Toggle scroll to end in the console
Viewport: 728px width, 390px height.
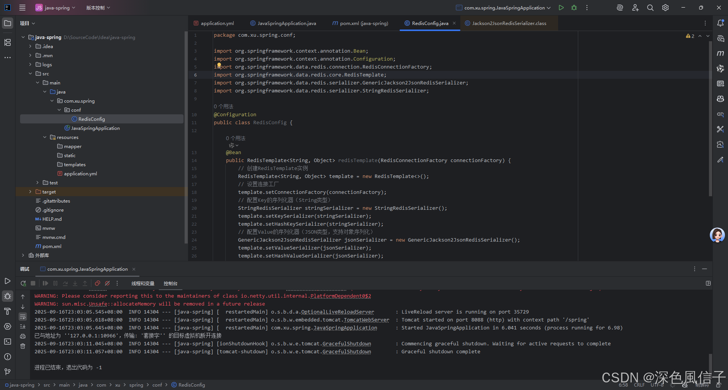click(x=23, y=326)
